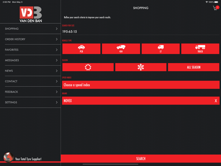
Task: Expand the SETTINGS row chevron
Action: [x=57, y=102]
